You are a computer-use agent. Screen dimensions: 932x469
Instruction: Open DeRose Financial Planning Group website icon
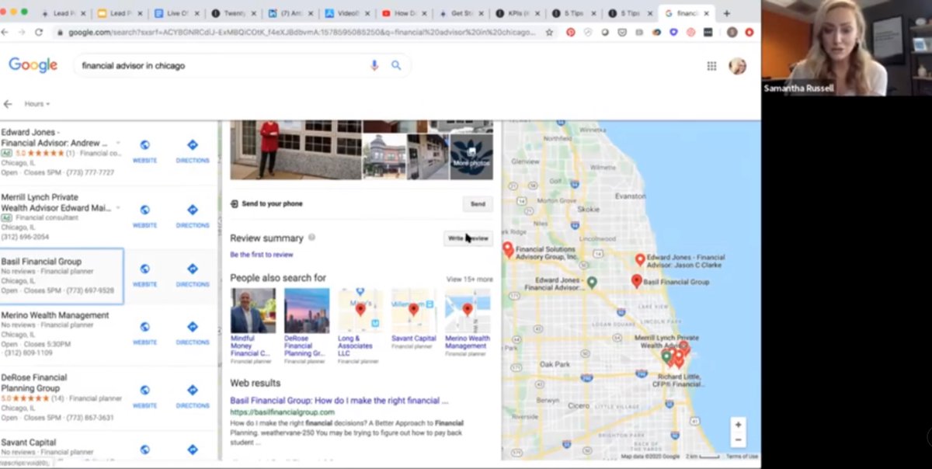144,396
